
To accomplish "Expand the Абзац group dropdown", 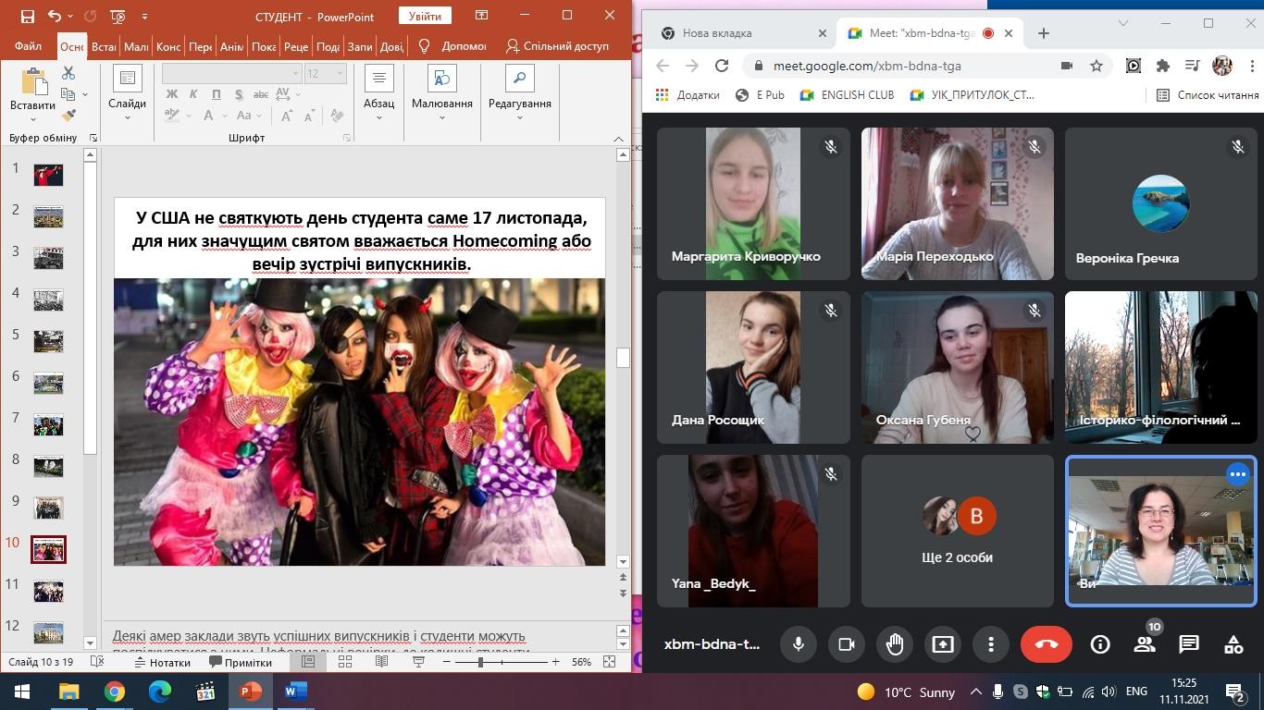I will click(378, 117).
